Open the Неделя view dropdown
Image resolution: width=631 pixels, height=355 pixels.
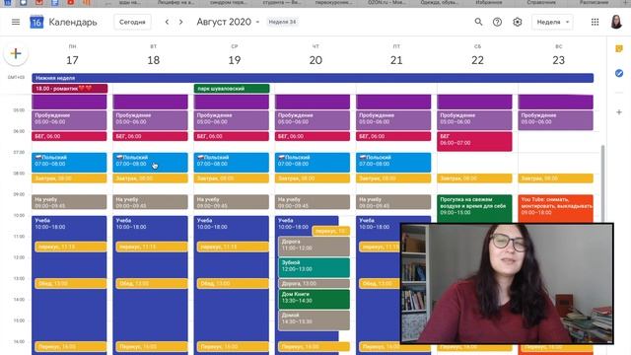552,22
